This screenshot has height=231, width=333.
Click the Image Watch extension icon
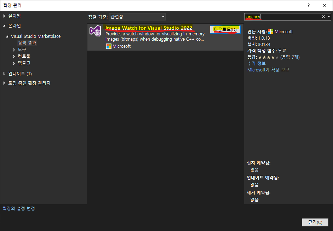(95, 31)
